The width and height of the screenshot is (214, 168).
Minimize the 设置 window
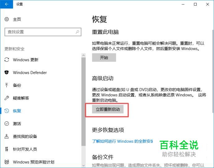(x=183, y=4)
